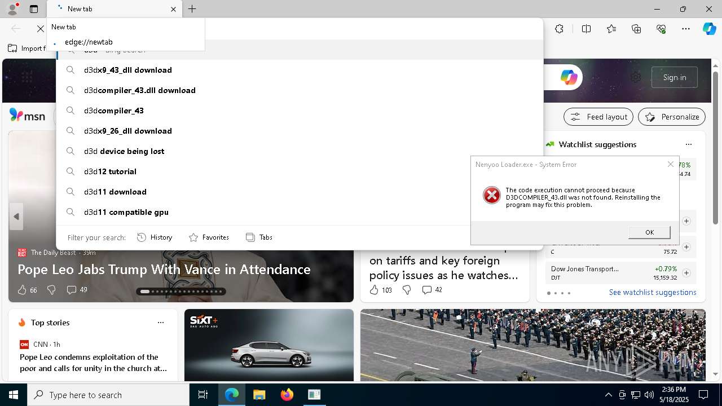Open comments on tariffs story
The width and height of the screenshot is (722, 406).
432,290
